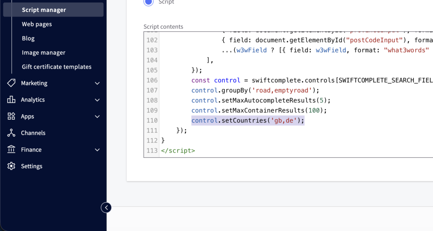Click the control.setMaxAutocompleteResults(5) line

(x=261, y=100)
